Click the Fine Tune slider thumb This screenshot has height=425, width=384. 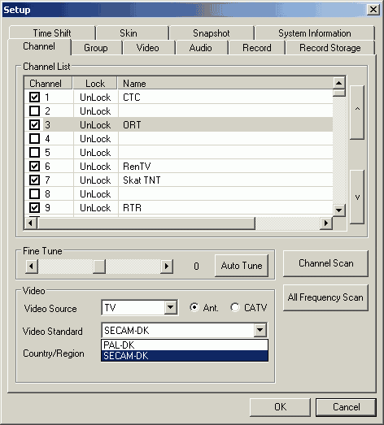[99, 267]
